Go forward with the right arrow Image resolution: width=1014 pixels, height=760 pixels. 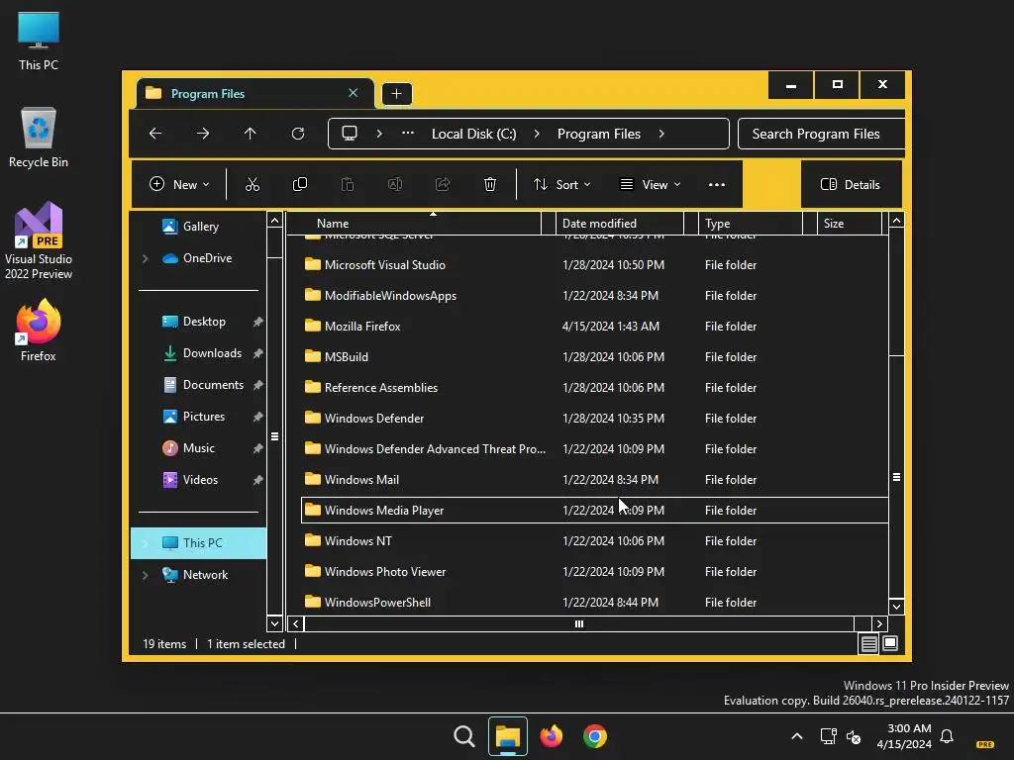click(x=203, y=134)
